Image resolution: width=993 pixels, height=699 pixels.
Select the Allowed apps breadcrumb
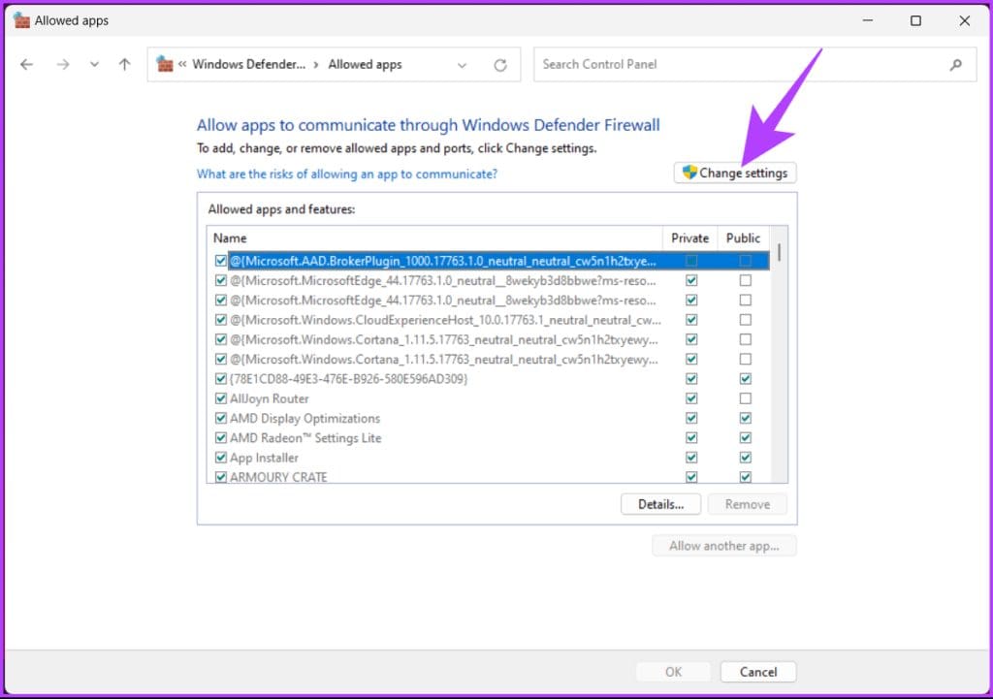pos(365,64)
